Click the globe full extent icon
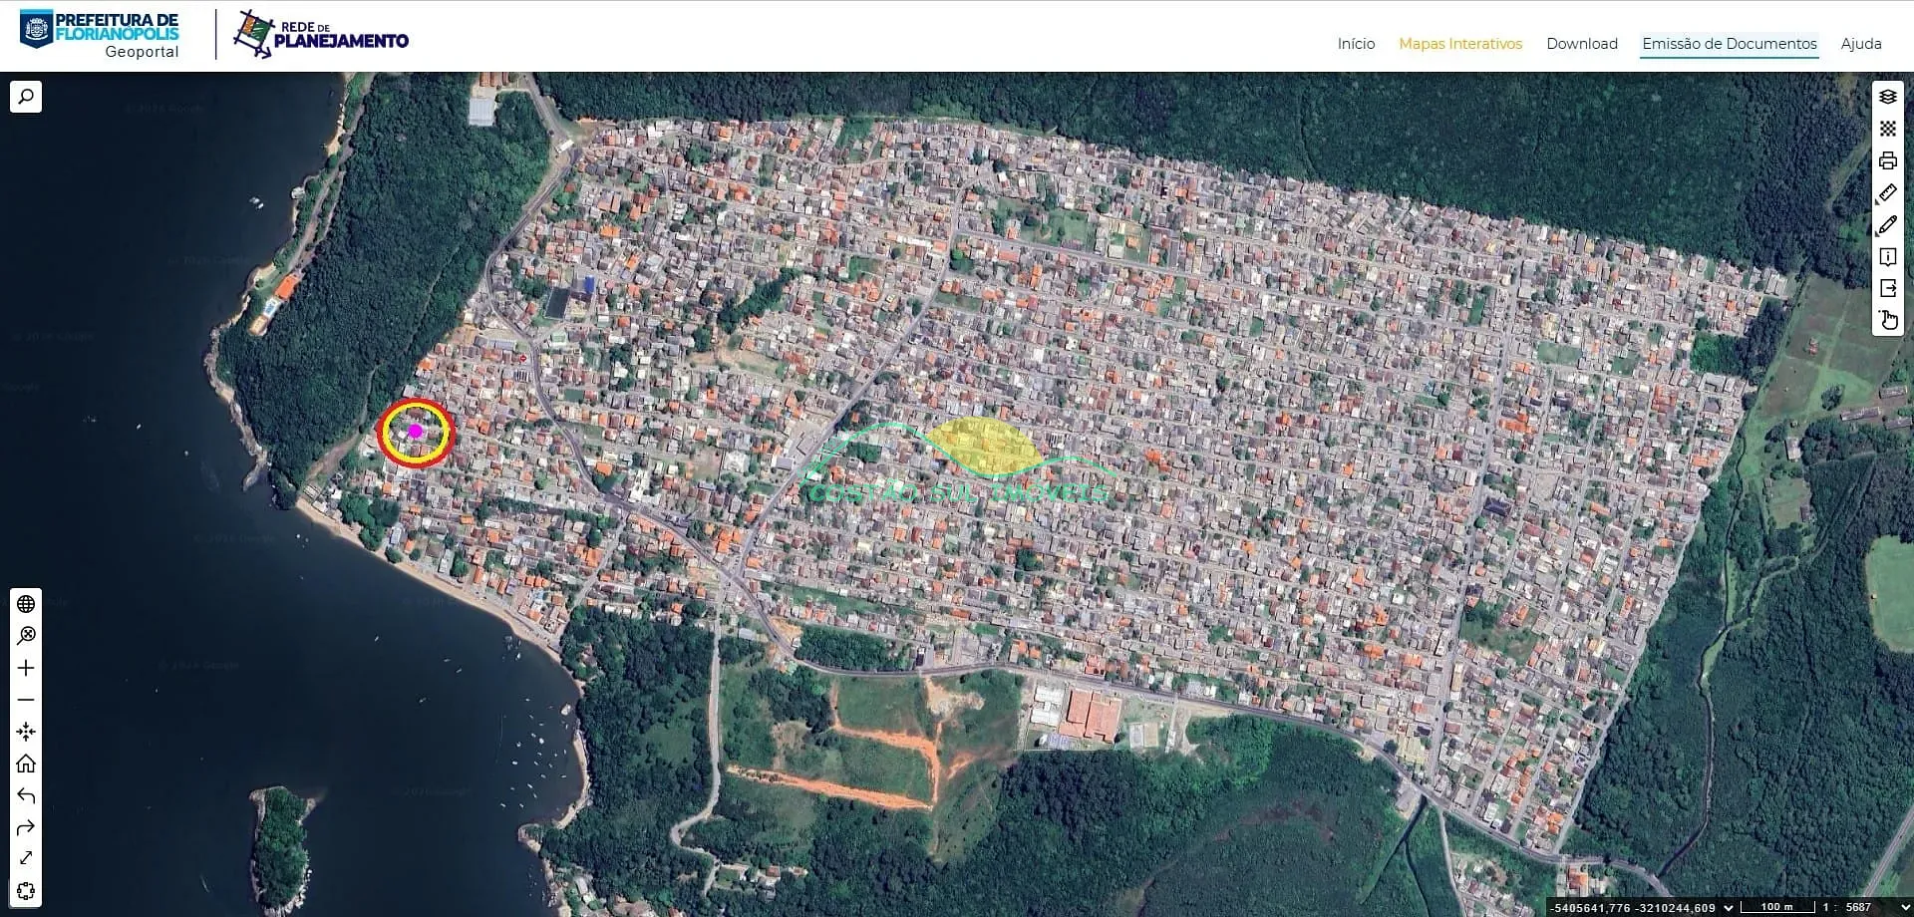Viewport: 1914px width, 917px height. 26,604
